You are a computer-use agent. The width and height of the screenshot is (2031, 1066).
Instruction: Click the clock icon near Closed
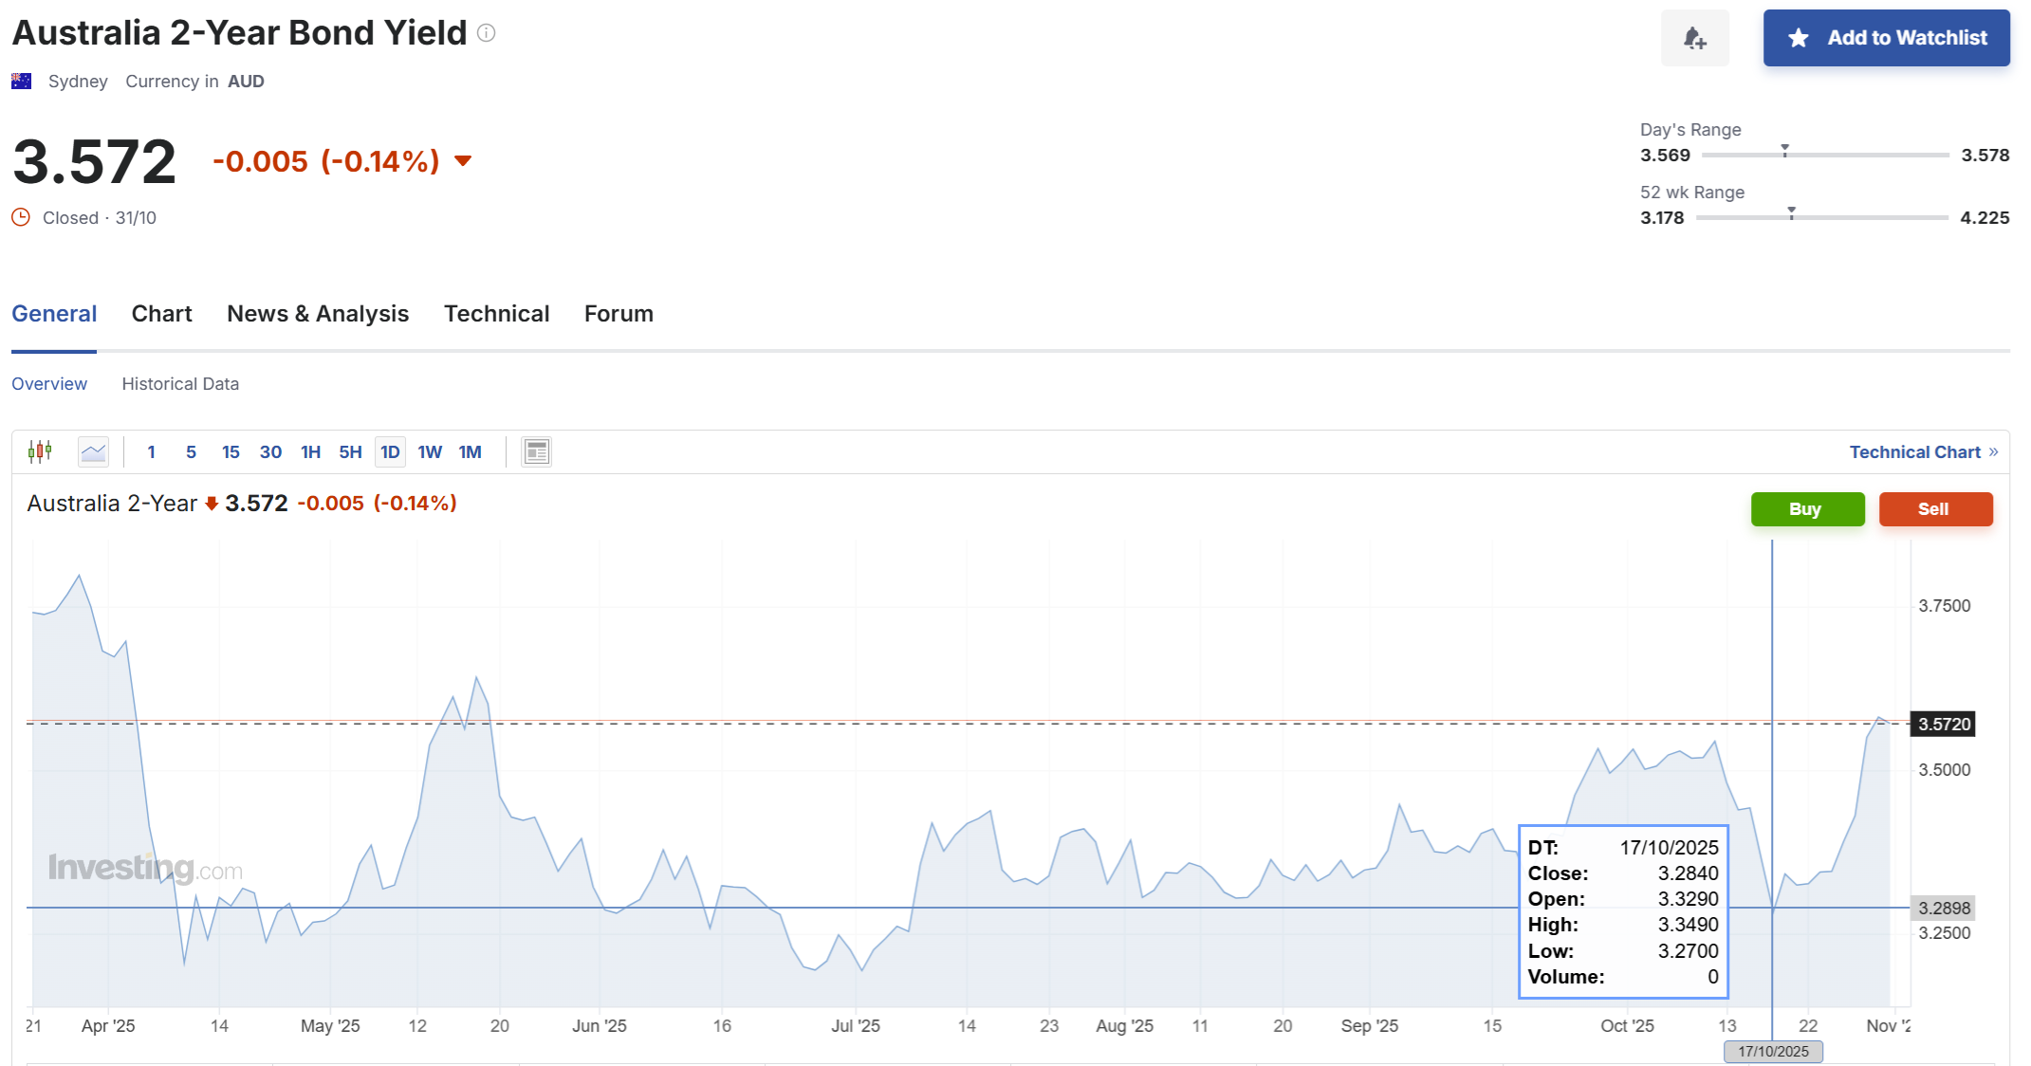tap(21, 217)
